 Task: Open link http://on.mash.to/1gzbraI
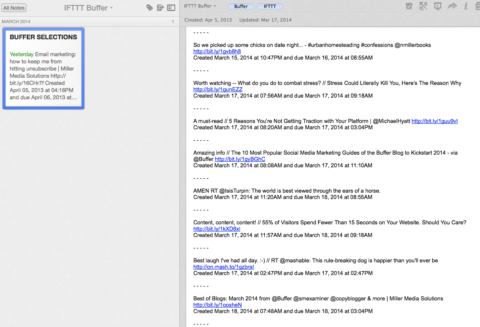[223, 267]
